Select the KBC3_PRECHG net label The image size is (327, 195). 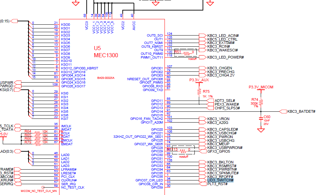tap(221, 72)
